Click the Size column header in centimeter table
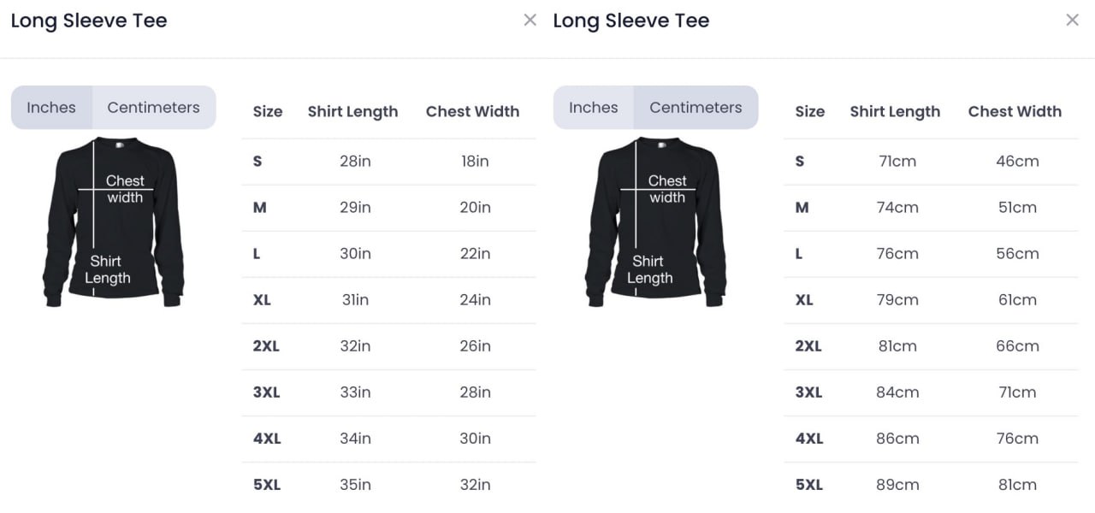Image resolution: width=1095 pixels, height=513 pixels. [x=809, y=112]
